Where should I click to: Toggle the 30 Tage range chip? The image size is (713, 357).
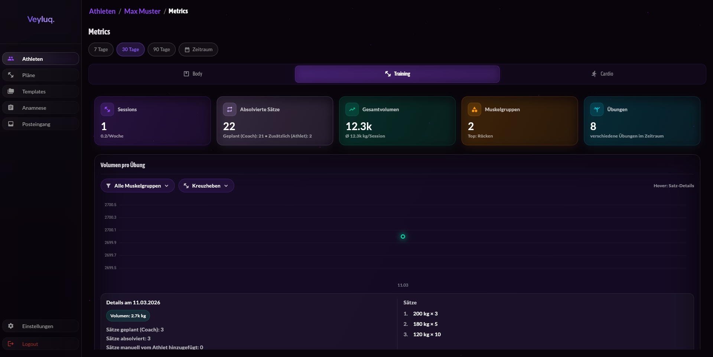coord(130,49)
